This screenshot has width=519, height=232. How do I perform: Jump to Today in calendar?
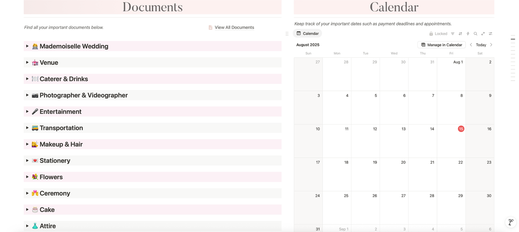pyautogui.click(x=481, y=45)
